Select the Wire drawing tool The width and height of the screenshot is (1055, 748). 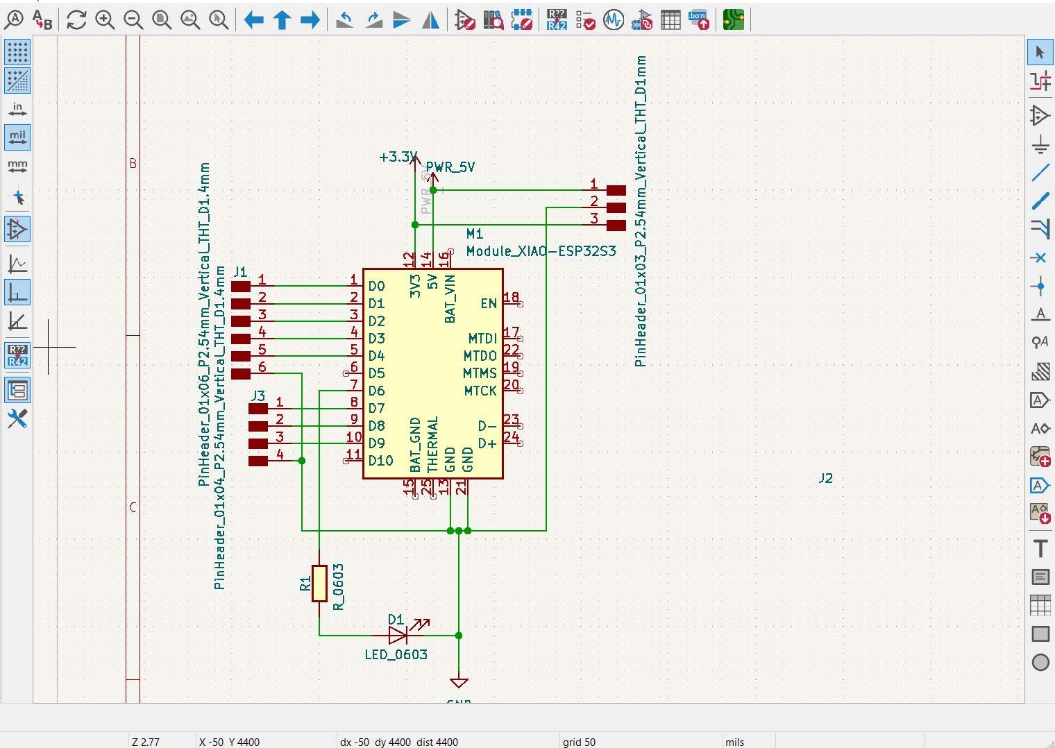[1040, 172]
